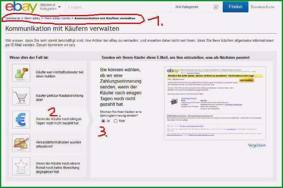
Task: Click the Finden search input field
Action: click(x=118, y=7)
